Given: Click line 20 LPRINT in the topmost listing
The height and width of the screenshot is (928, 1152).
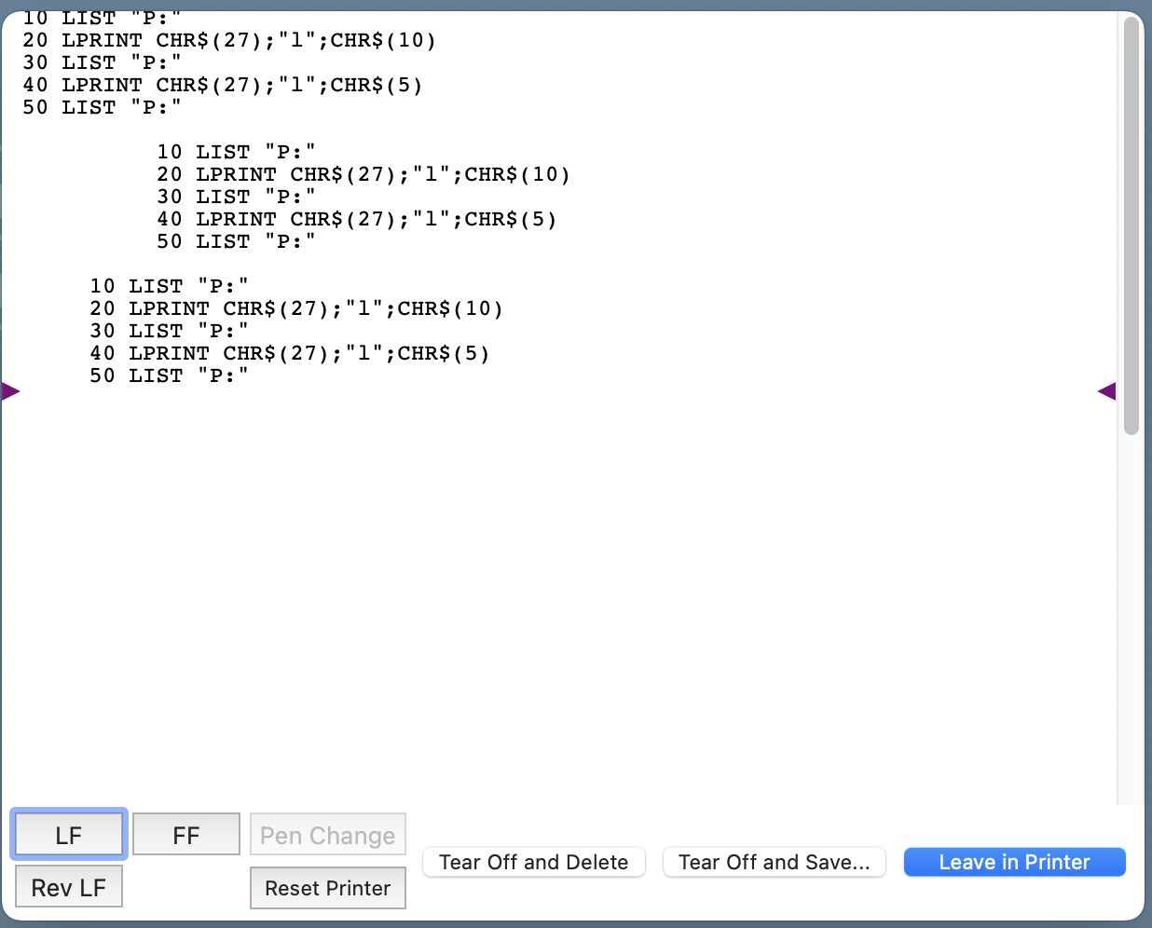Looking at the screenshot, I should click(x=229, y=40).
